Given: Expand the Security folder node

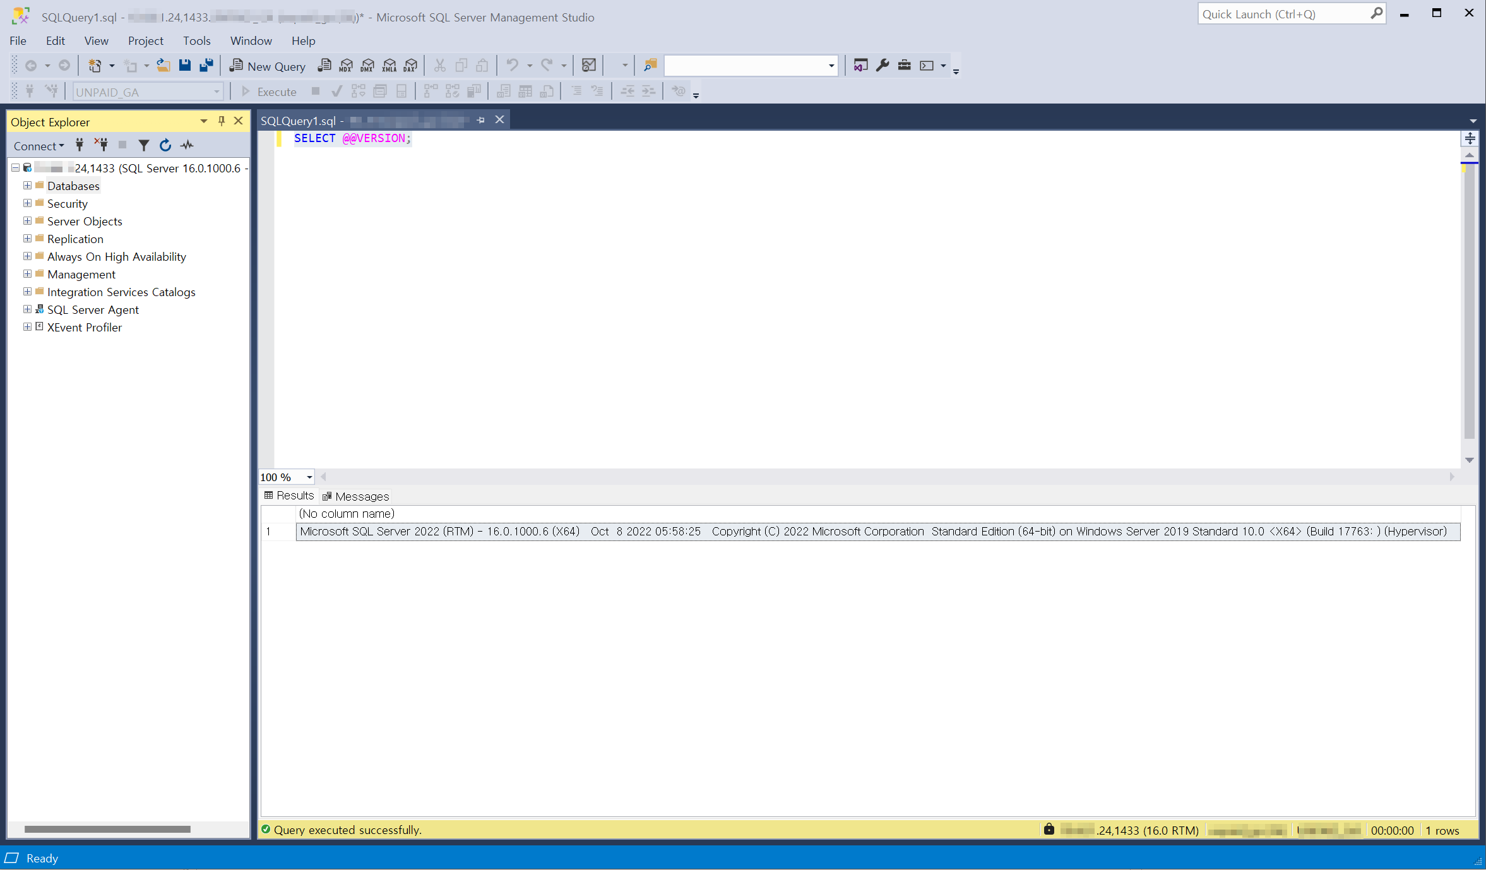Looking at the screenshot, I should (x=27, y=203).
